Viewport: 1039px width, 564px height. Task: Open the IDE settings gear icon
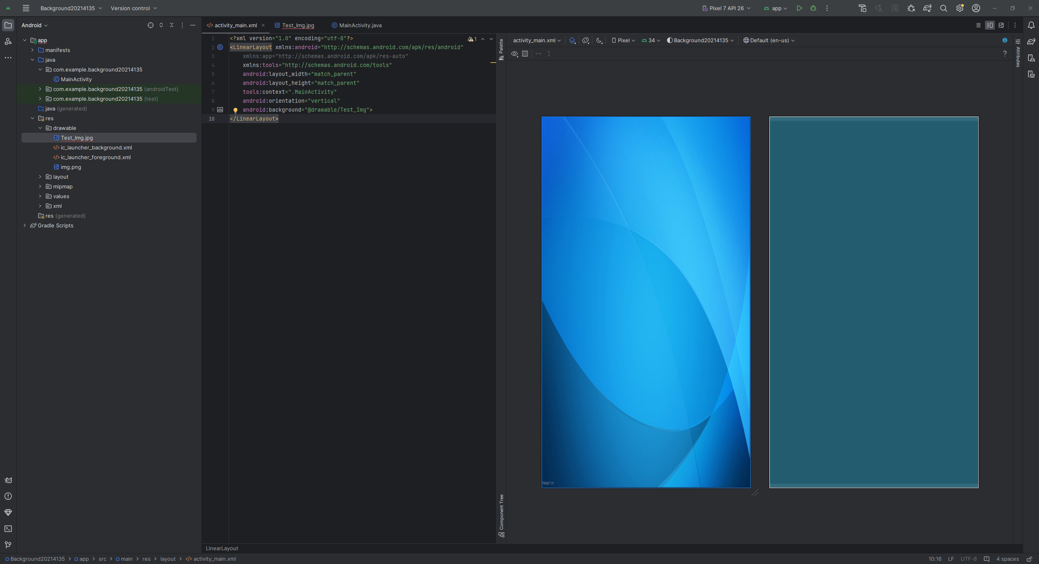pyautogui.click(x=960, y=8)
